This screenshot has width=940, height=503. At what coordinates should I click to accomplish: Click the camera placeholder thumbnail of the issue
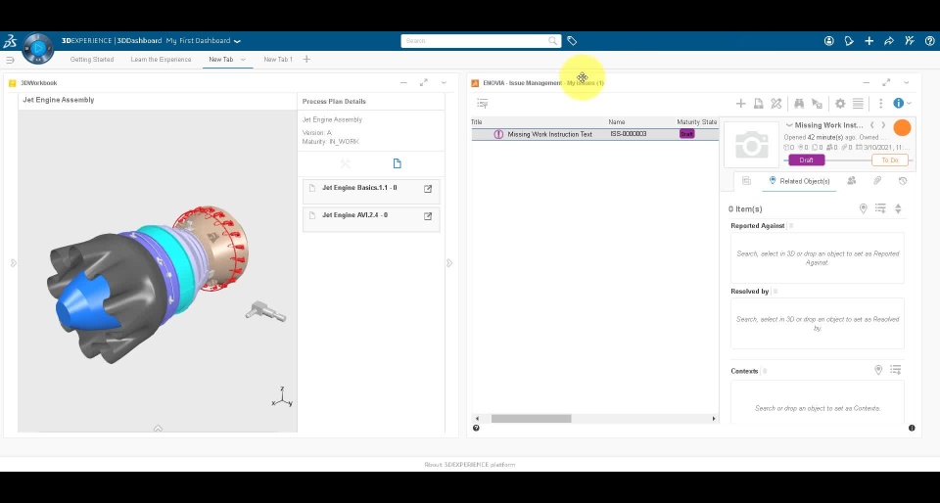coord(752,144)
